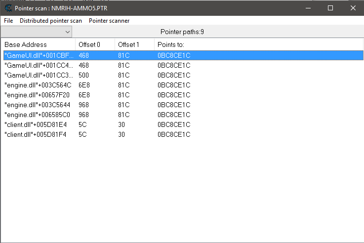Select the client.dll+005D81E4 pointer row
The width and height of the screenshot is (364, 243).
coord(39,124)
